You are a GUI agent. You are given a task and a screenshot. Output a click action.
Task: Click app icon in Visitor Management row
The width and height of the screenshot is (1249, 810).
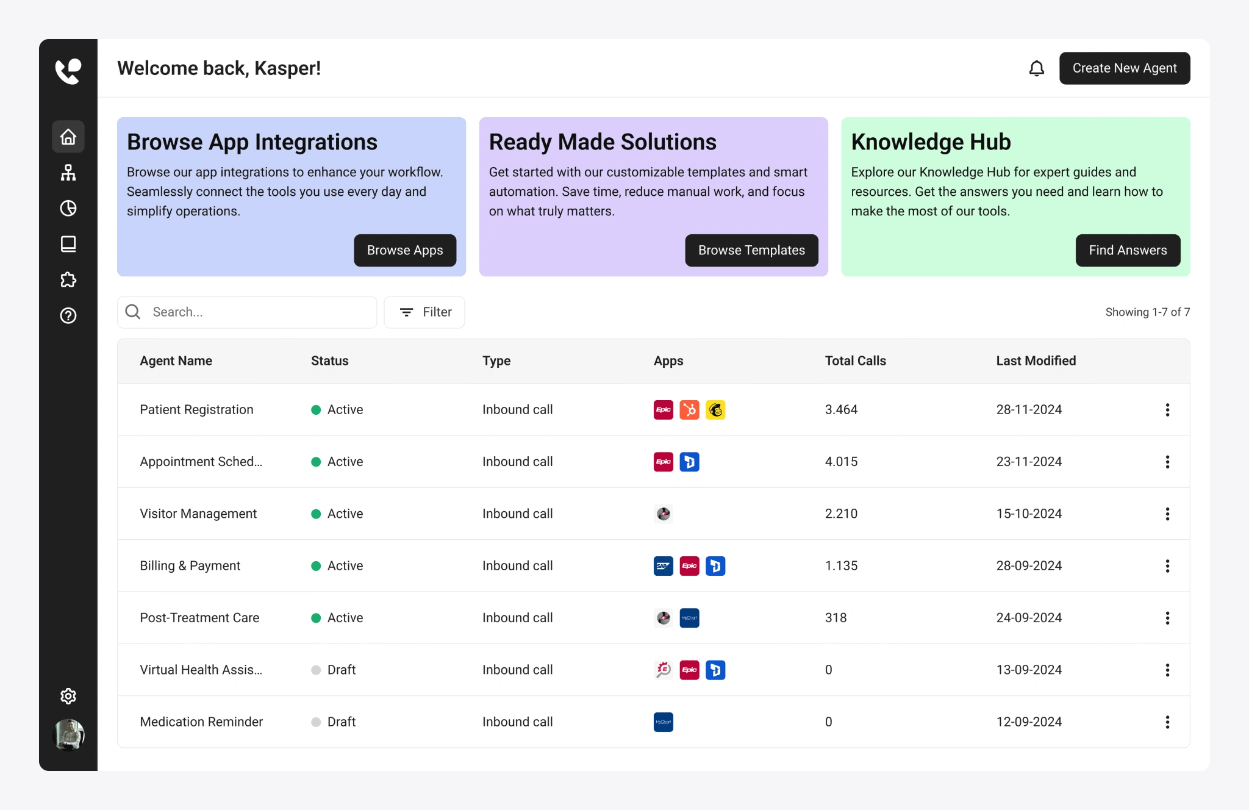664,514
